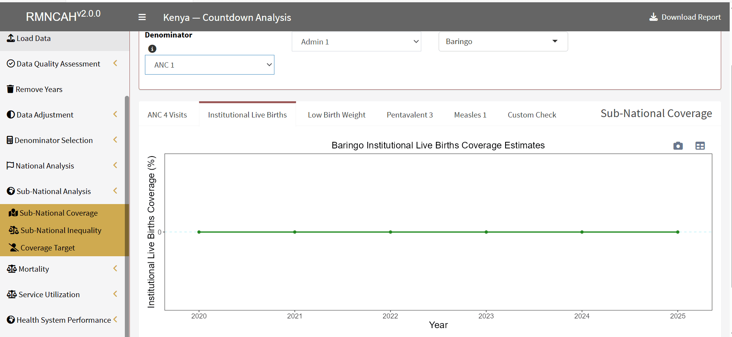Click the chart title 'Baringo Institutional Live Births Coverage Estimates'
Viewport: 732px width, 337px height.
438,145
